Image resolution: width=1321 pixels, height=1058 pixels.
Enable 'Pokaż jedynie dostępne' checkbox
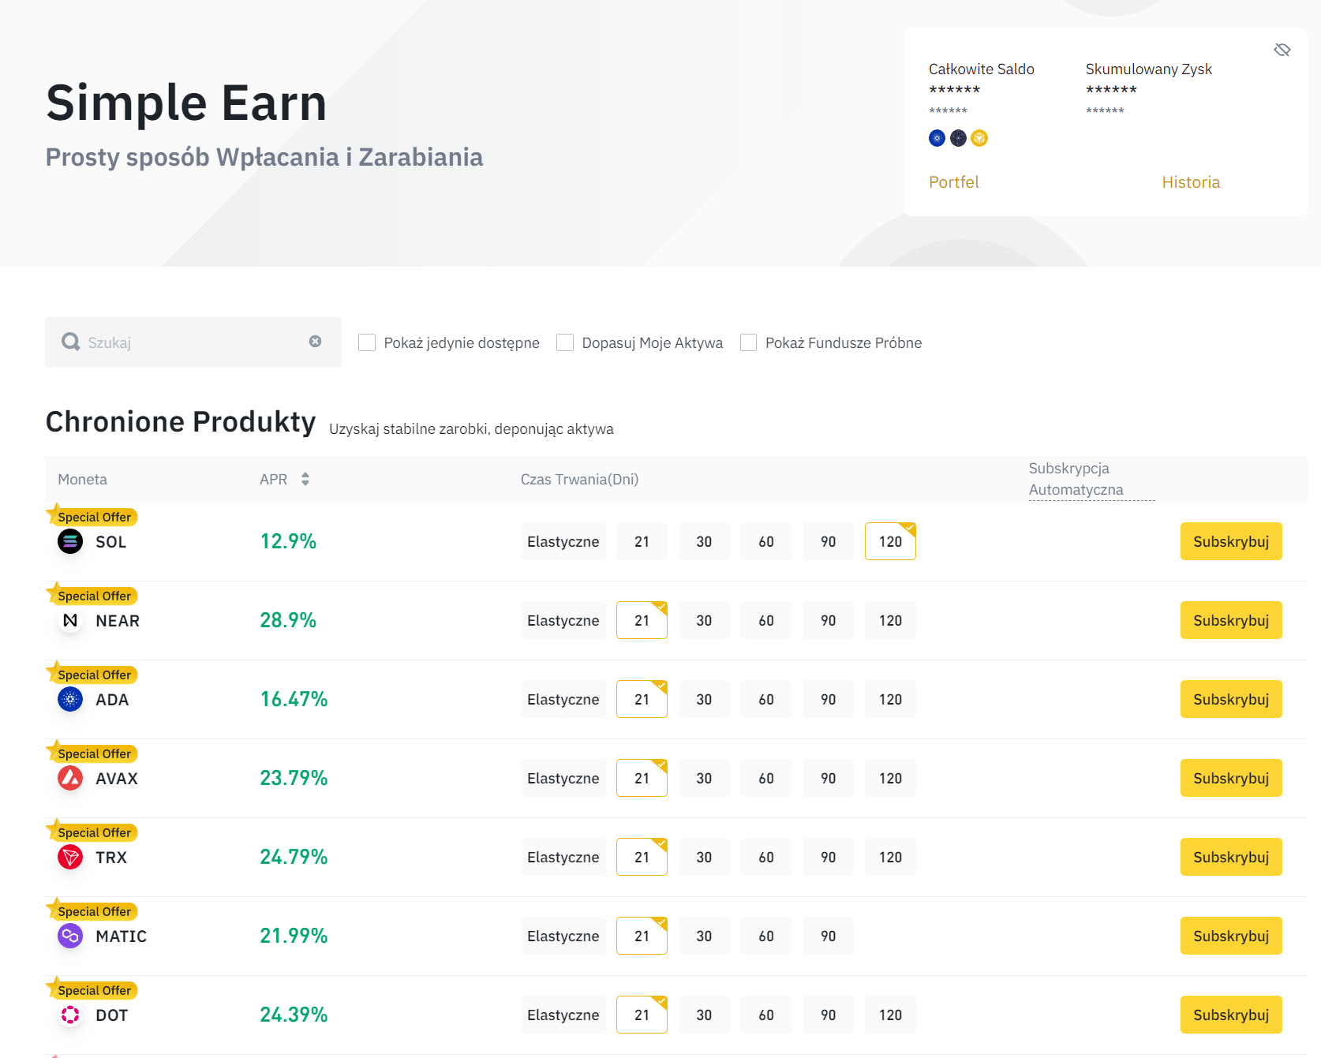click(367, 342)
